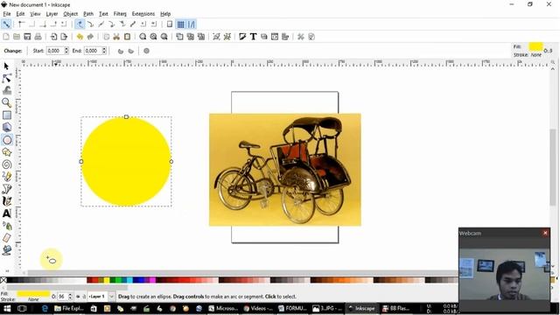Close the Webcam overlay window
Image resolution: width=560 pixels, height=315 pixels.
(x=545, y=233)
